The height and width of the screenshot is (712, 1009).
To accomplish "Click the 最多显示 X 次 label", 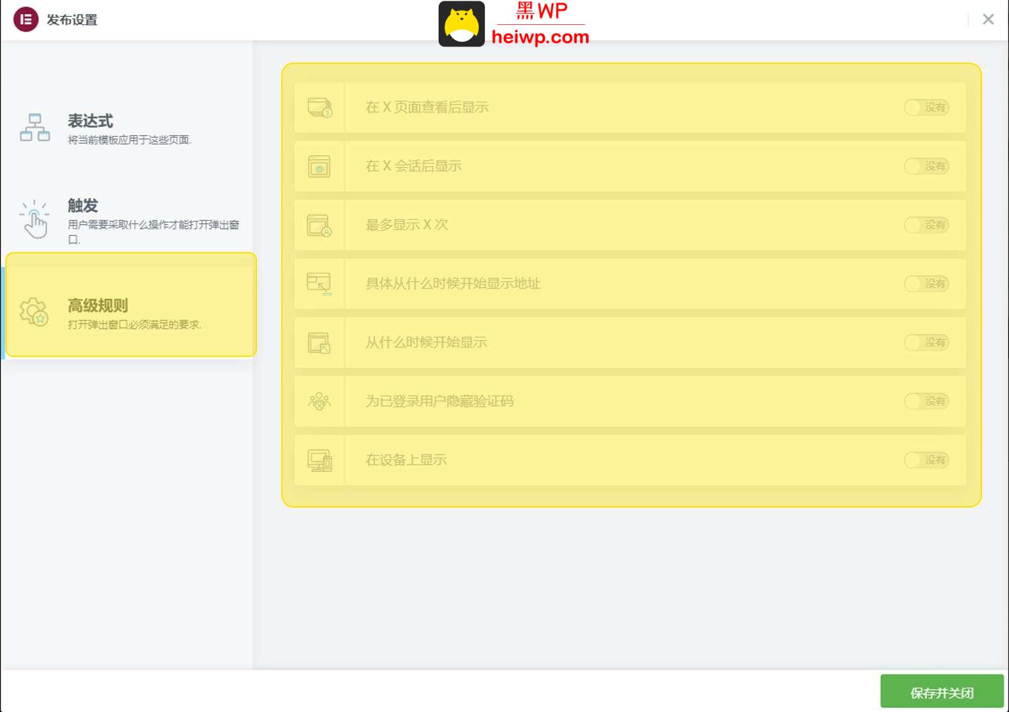I will pyautogui.click(x=407, y=225).
